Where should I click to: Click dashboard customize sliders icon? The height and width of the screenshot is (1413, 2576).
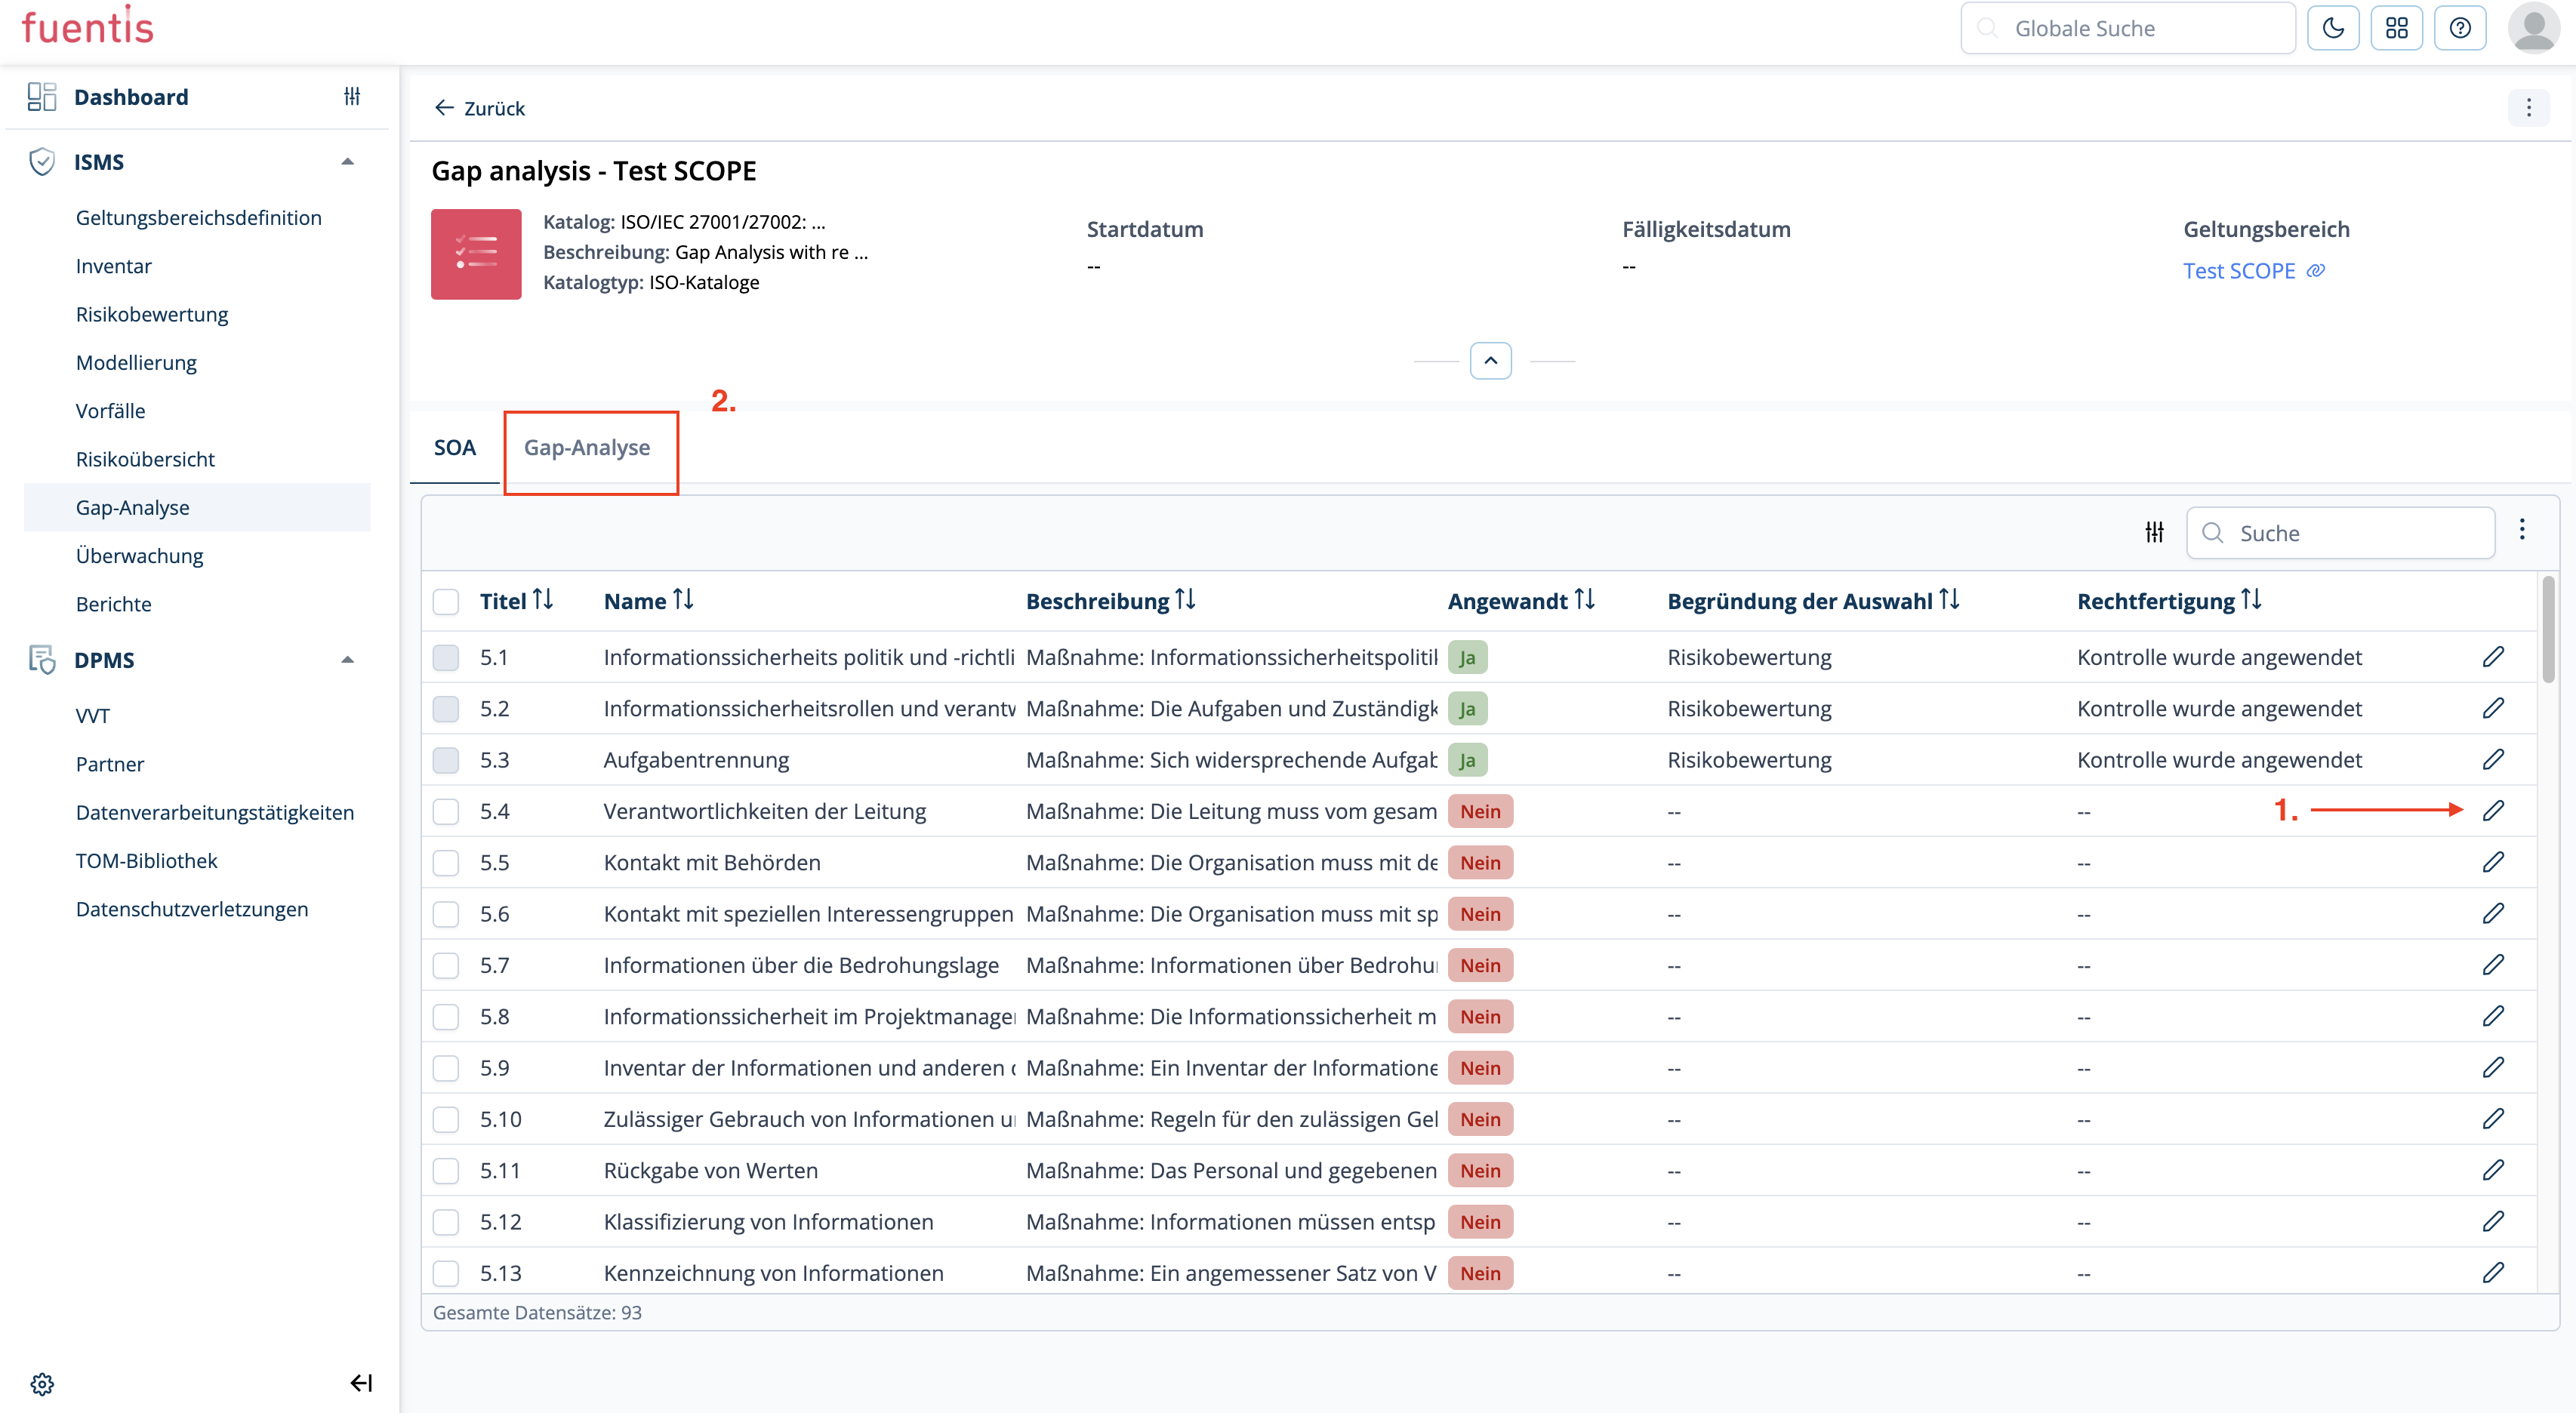point(352,97)
